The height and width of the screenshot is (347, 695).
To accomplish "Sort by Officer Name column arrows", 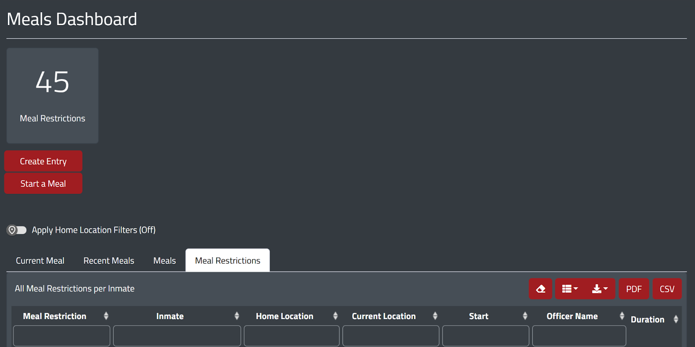I will (622, 316).
